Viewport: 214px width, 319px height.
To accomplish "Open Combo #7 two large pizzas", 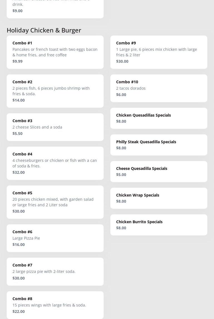I will tap(55, 271).
